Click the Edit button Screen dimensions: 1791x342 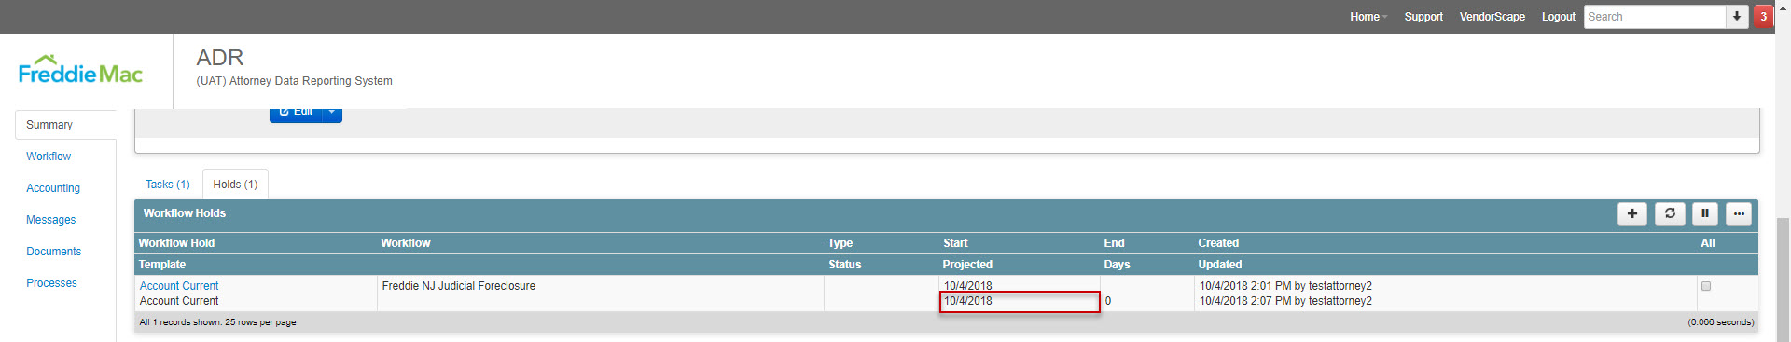[x=297, y=113]
